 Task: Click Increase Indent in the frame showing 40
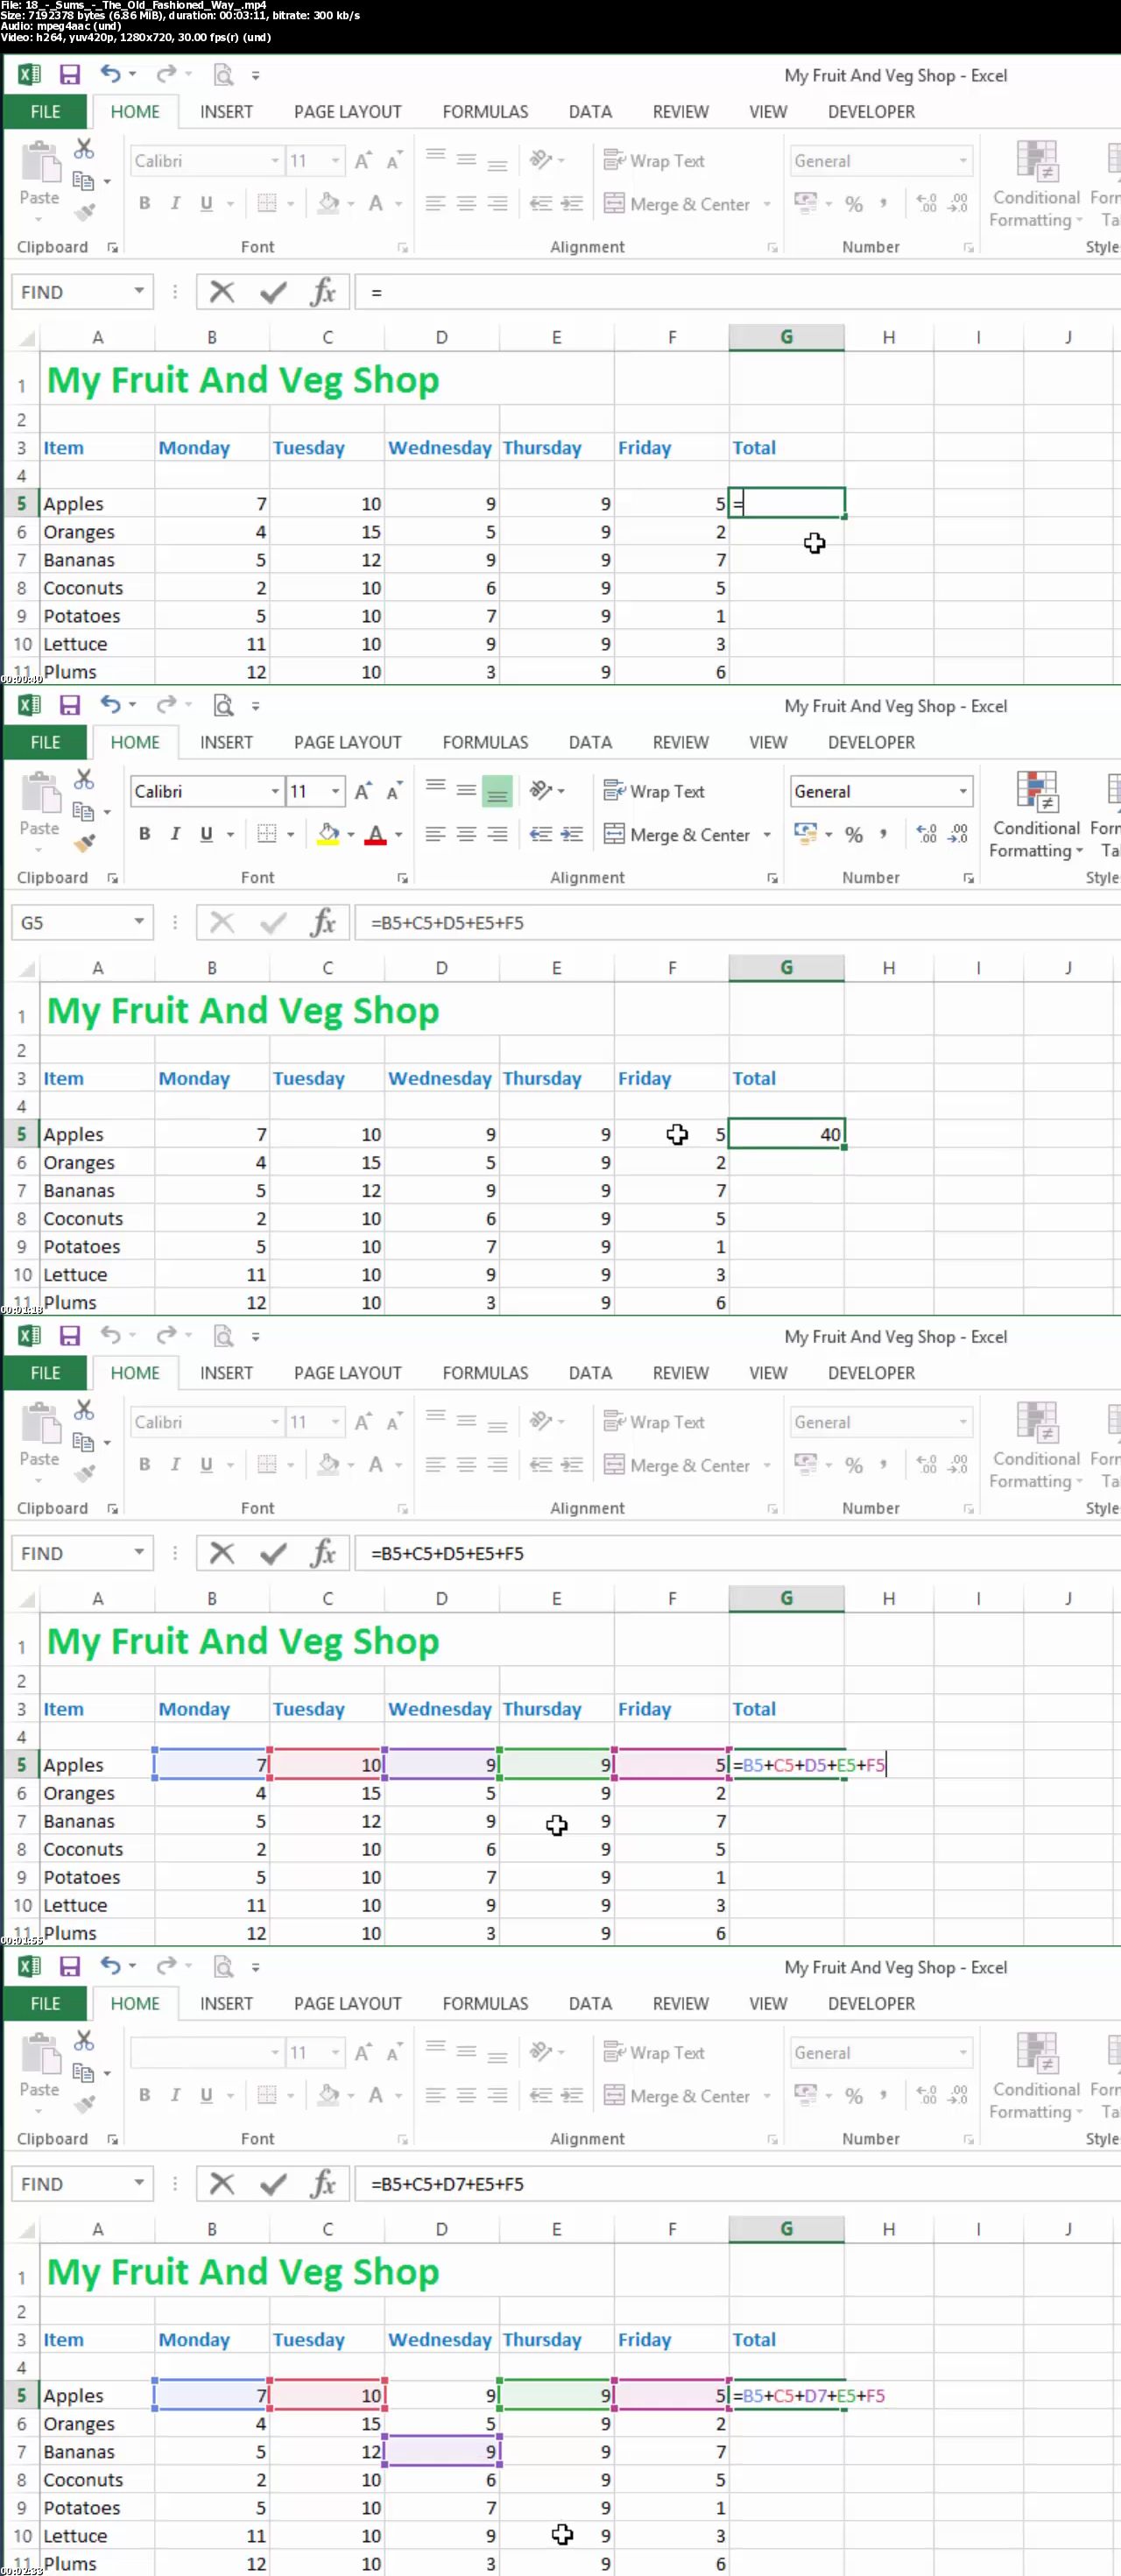coord(572,833)
